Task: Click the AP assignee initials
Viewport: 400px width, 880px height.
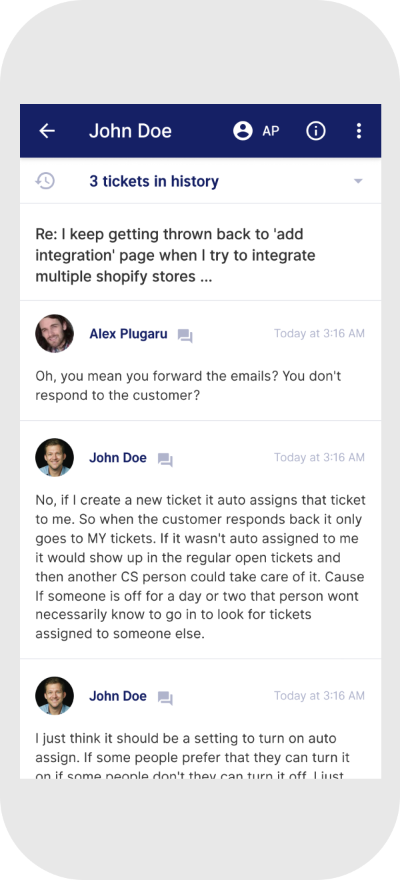Action: [271, 131]
